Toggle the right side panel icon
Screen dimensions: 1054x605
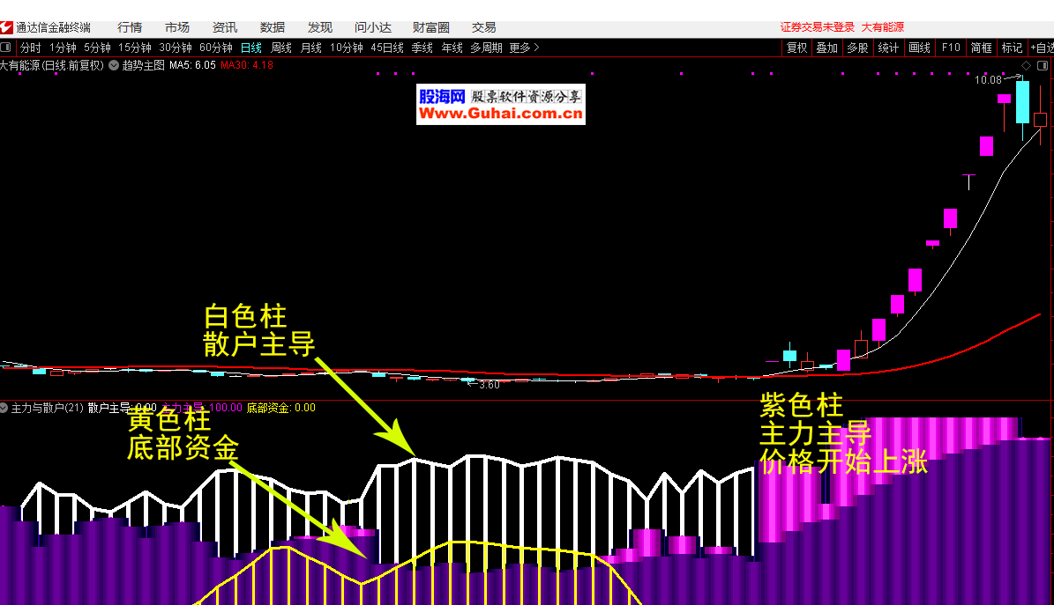[x=1043, y=65]
